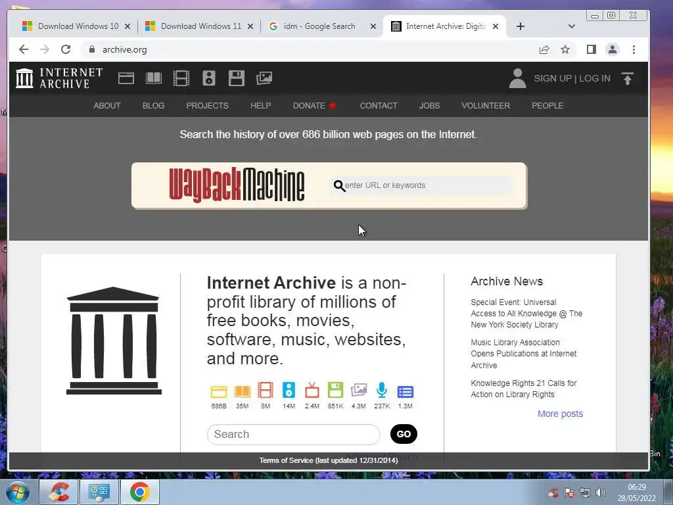Click the taskbar clock showing 06:29
Image resolution: width=673 pixels, height=505 pixels.
pos(636,493)
